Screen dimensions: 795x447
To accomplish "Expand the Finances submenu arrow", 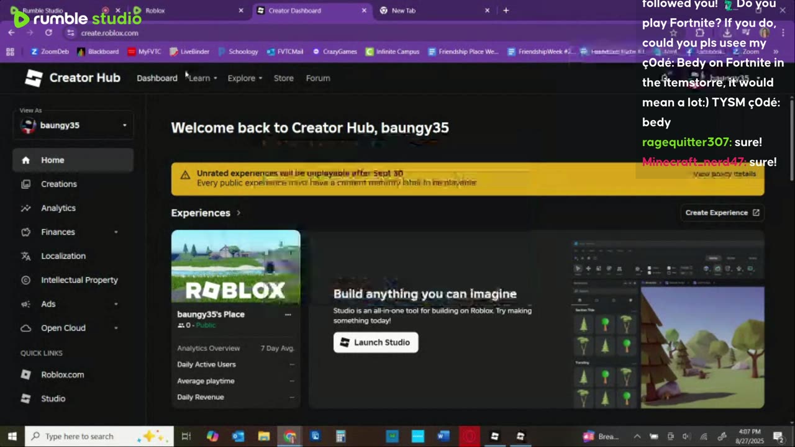I will 116,232.
